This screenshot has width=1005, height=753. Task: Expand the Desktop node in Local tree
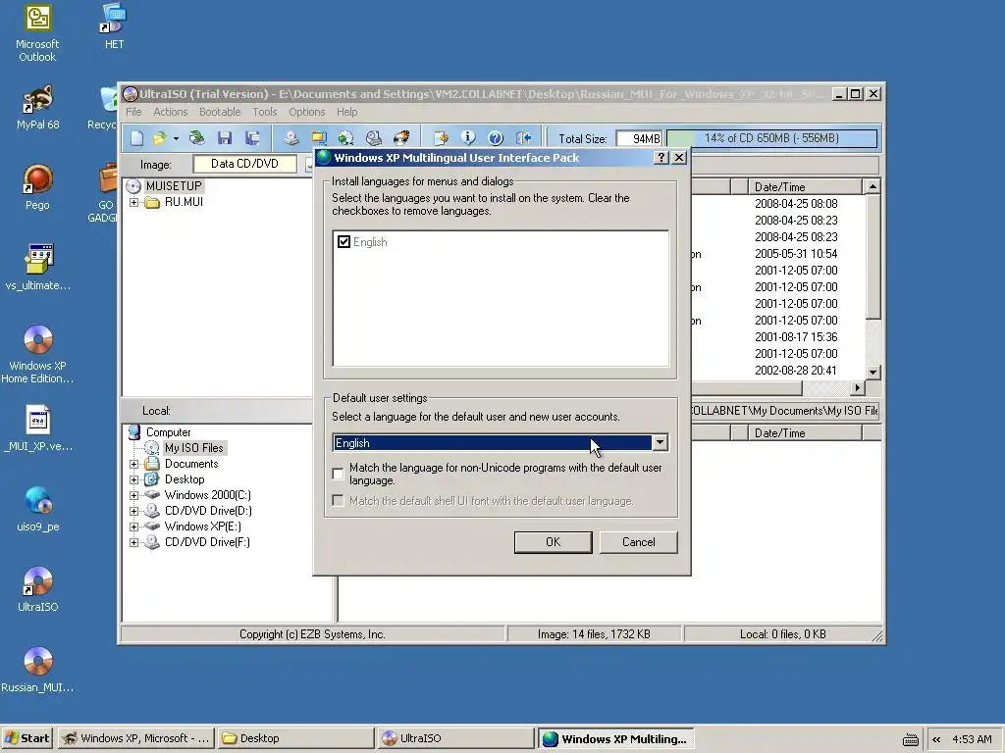(x=133, y=479)
